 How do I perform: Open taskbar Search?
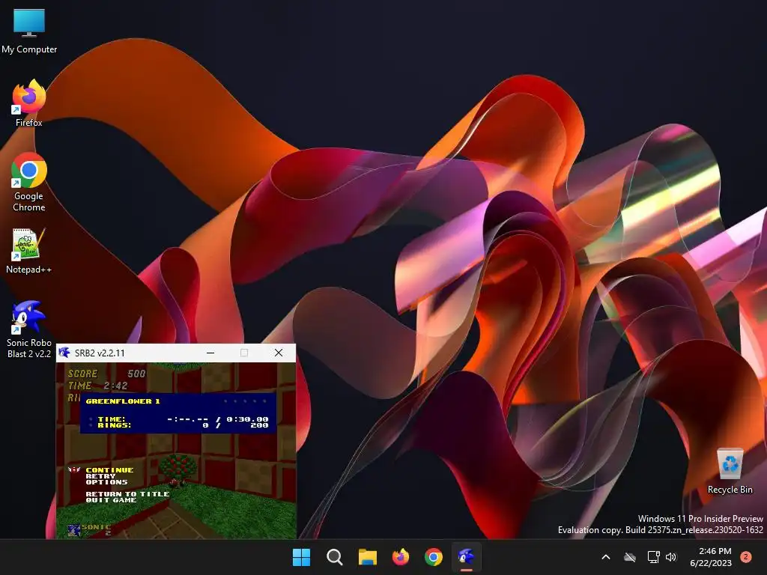point(335,557)
